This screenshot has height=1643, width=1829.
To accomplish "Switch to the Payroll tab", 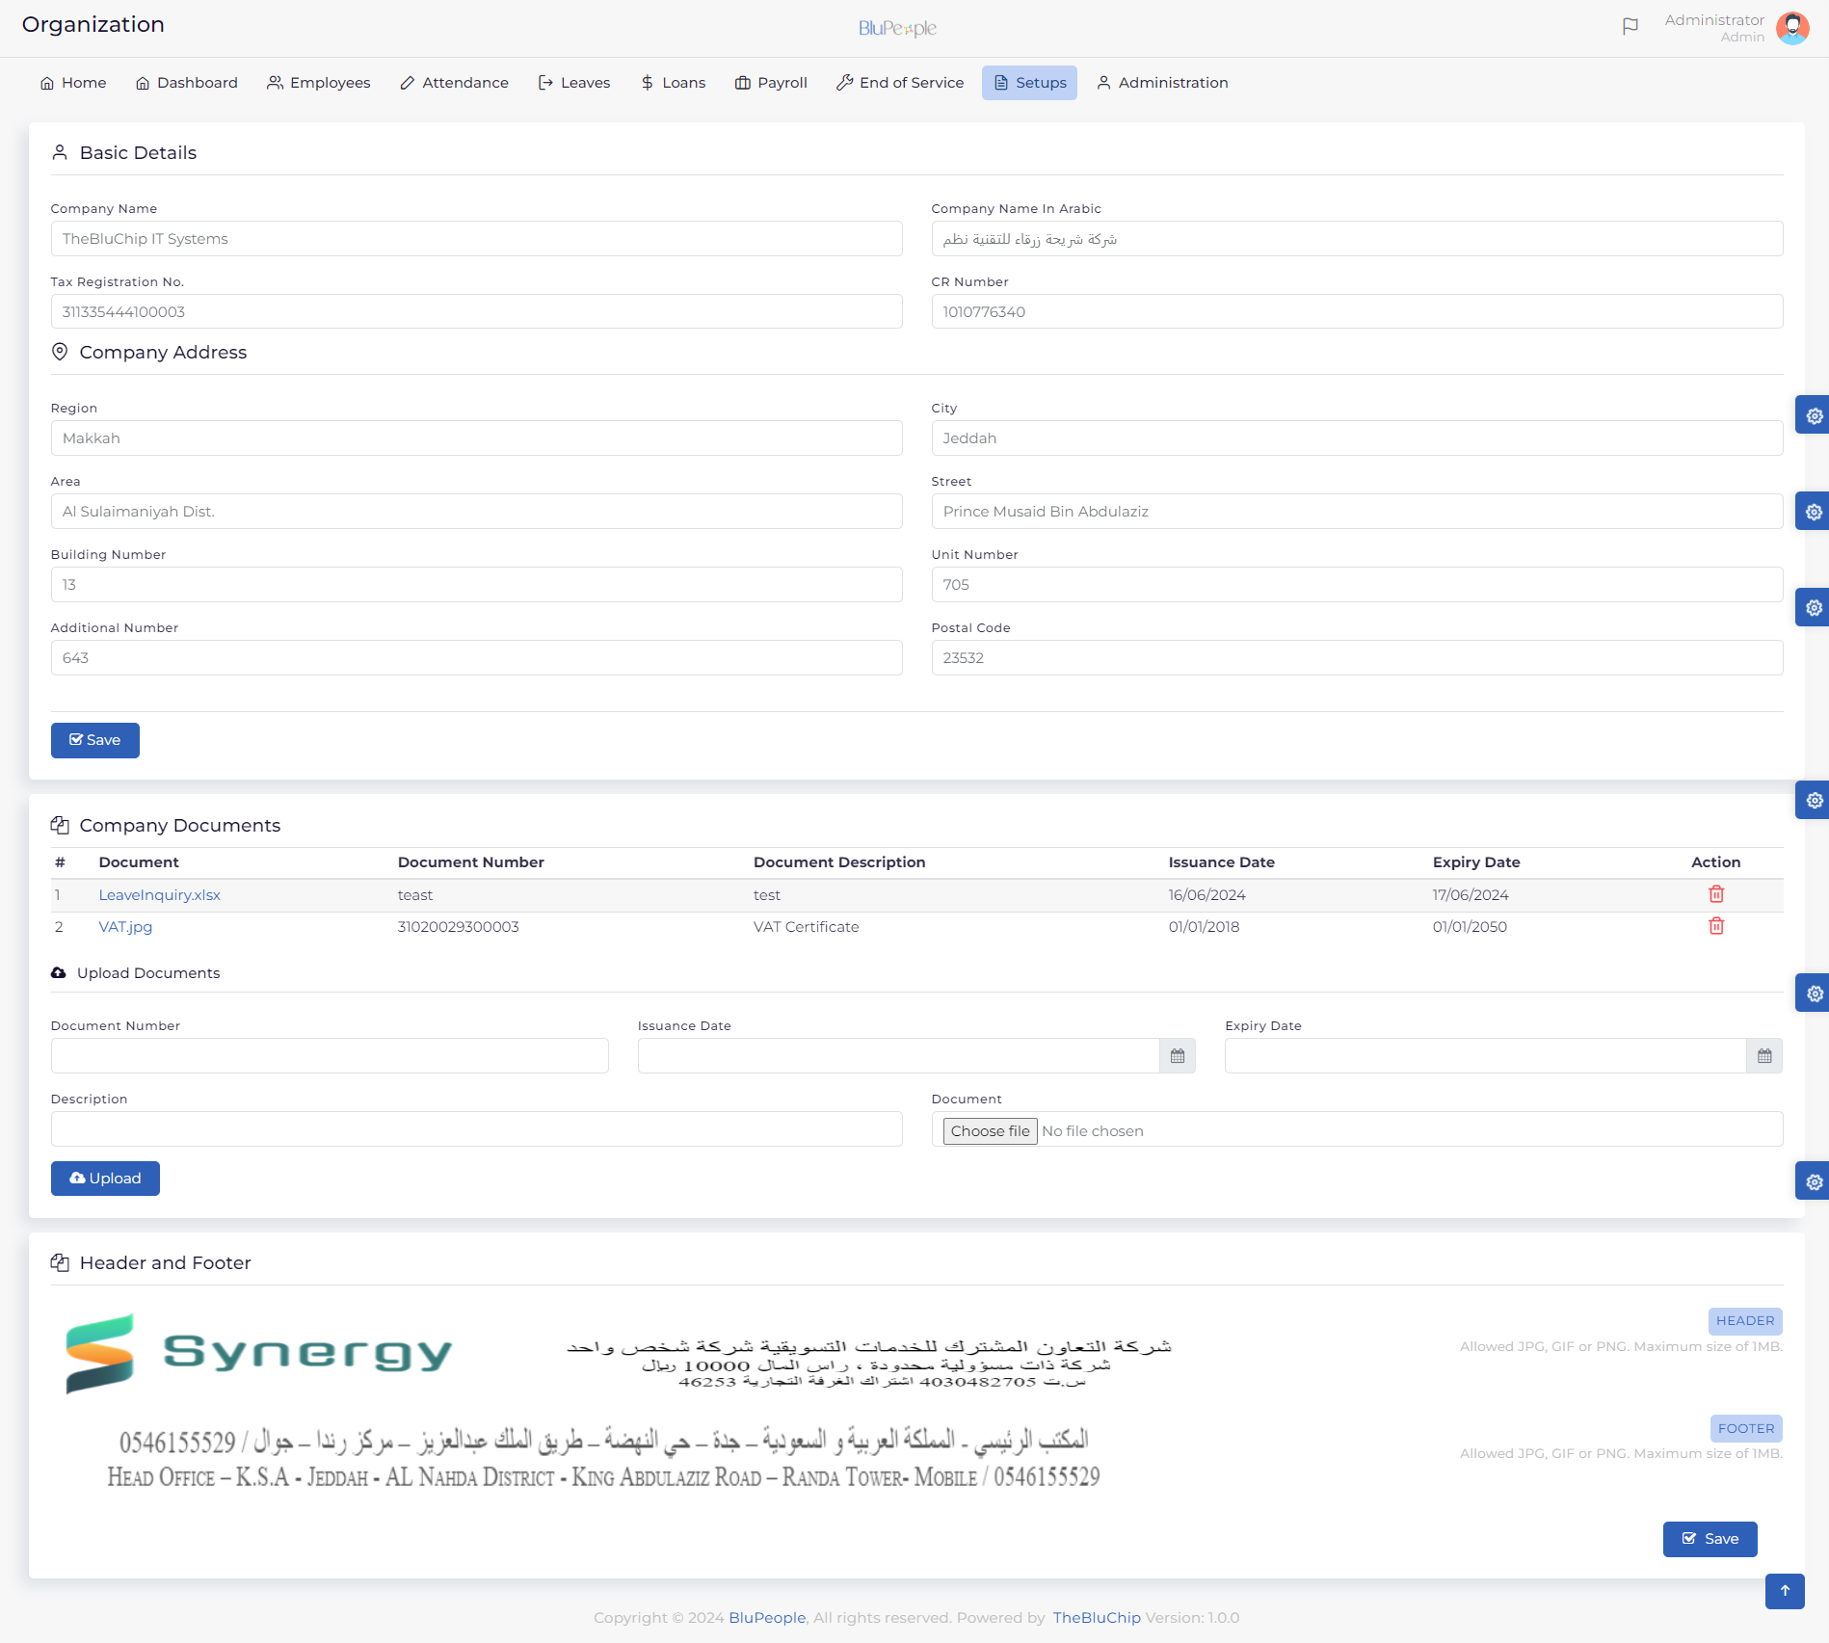I will click(770, 83).
